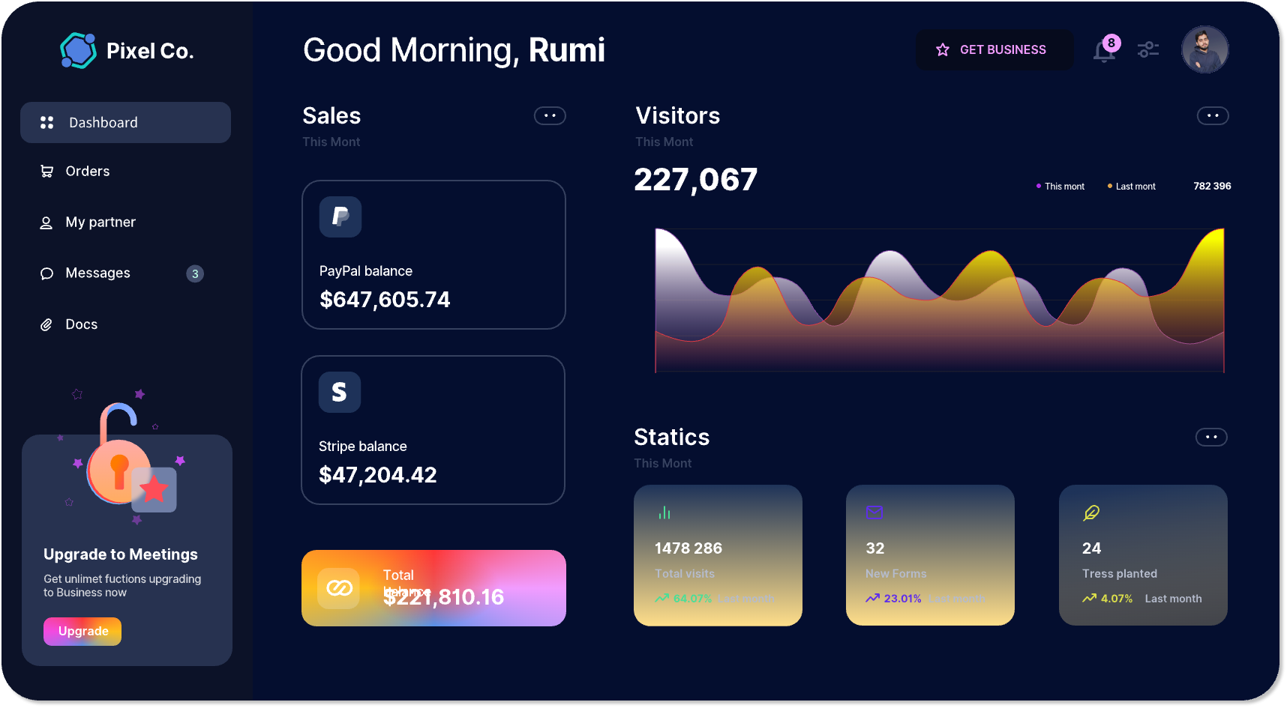Click the bar chart icon in Total visits
Screen dimensions: 1287x708
point(664,513)
